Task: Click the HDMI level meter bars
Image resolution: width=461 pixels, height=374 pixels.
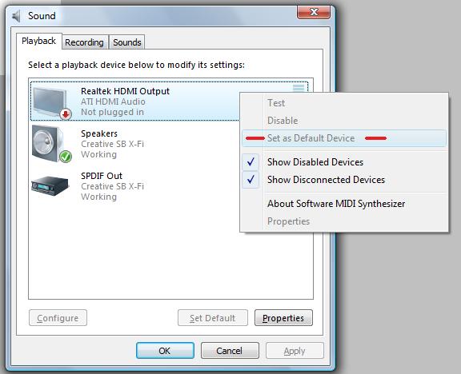Action: (x=299, y=88)
